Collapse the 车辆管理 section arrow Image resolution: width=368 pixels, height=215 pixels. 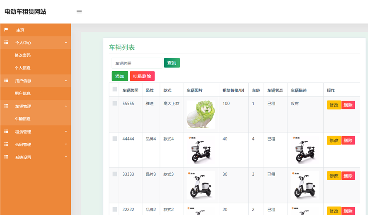[66, 106]
